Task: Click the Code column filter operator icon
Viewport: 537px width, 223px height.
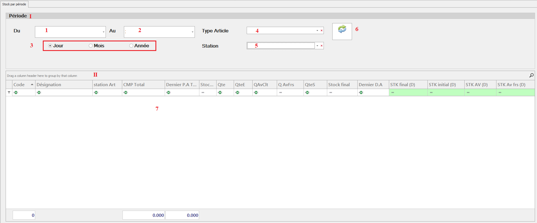Action: point(16,93)
